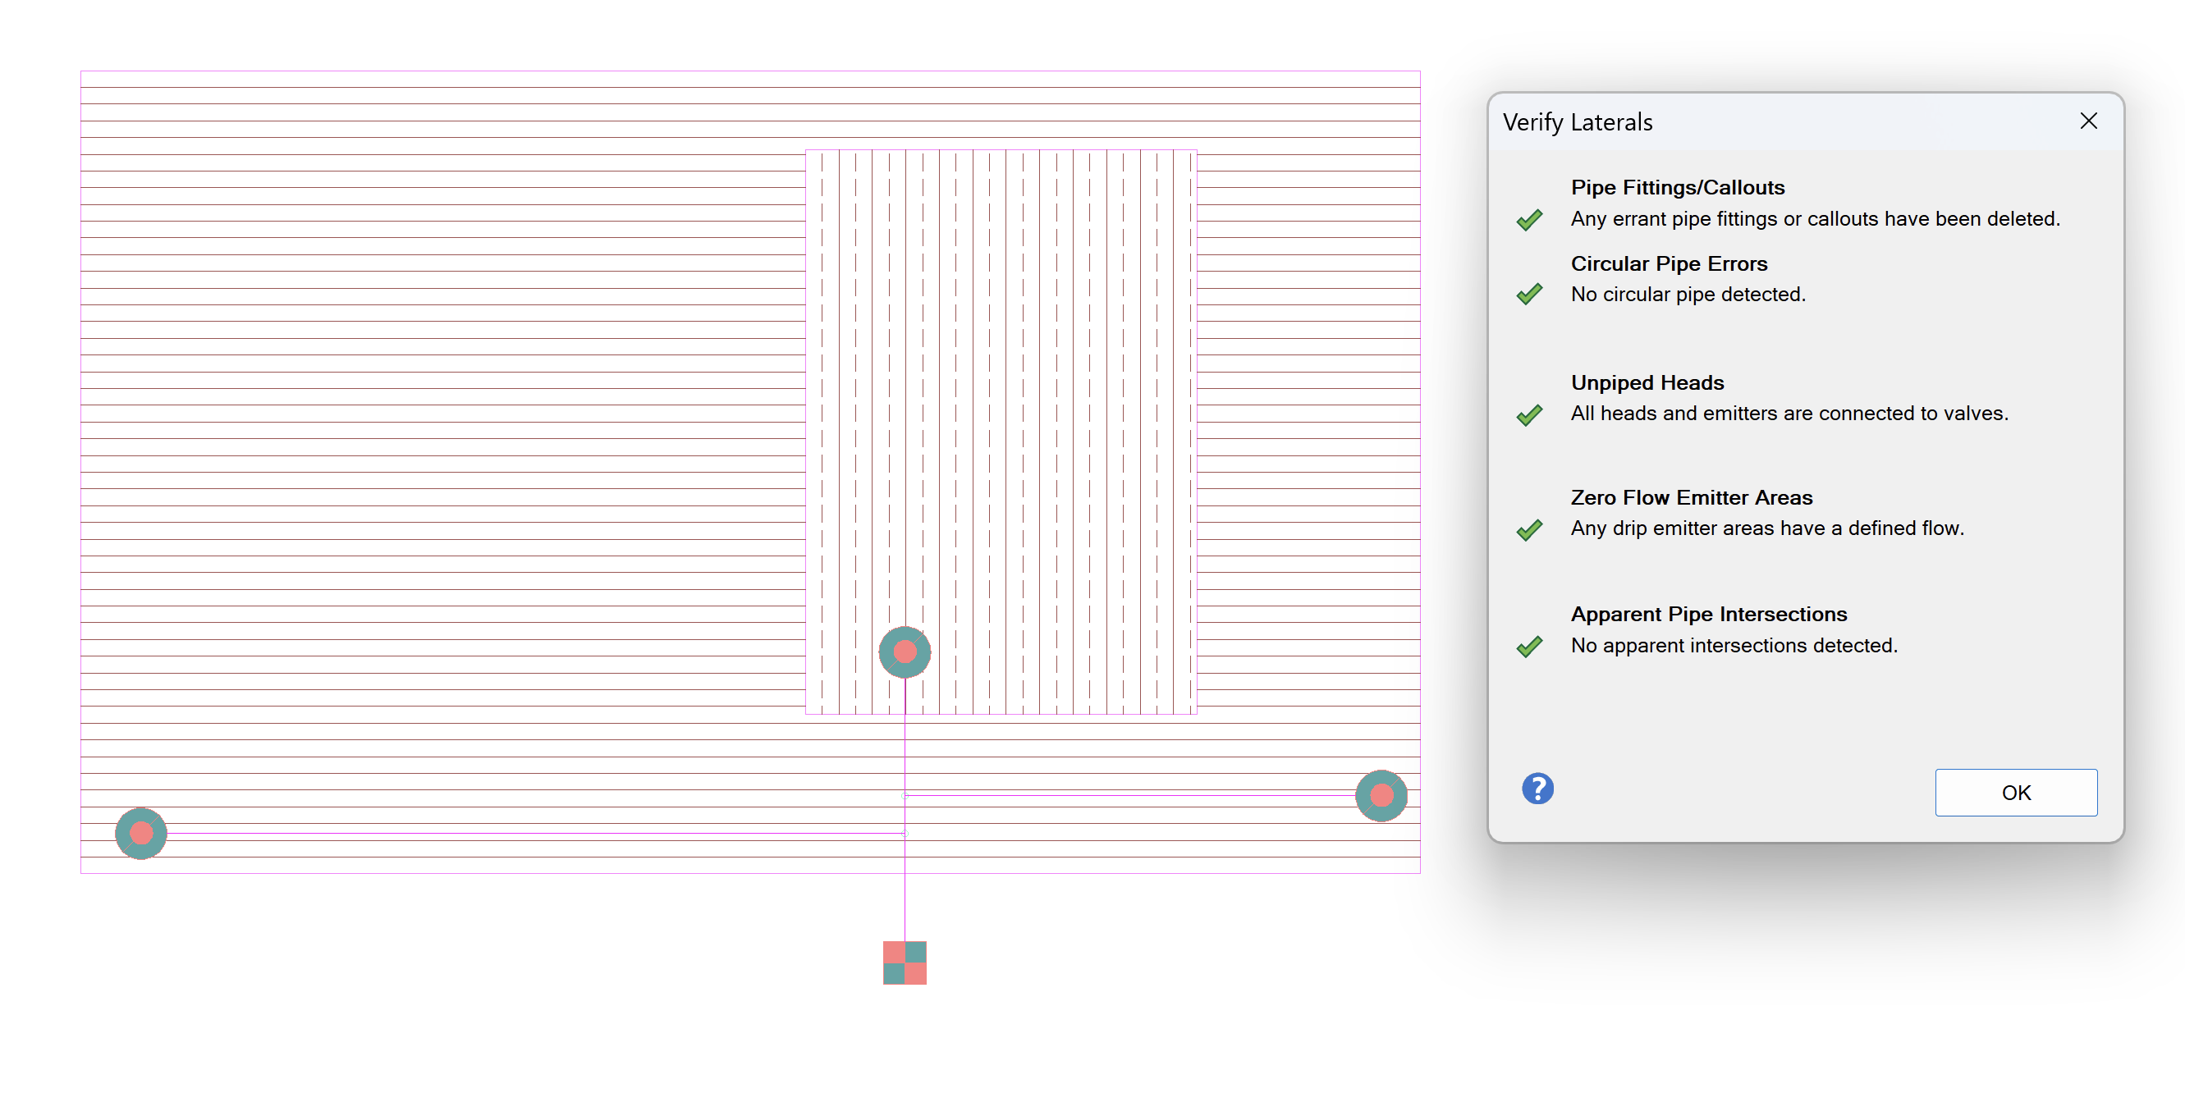Click the green check beside Unpiped Heads
The width and height of the screenshot is (2185, 1093).
coord(1529,414)
